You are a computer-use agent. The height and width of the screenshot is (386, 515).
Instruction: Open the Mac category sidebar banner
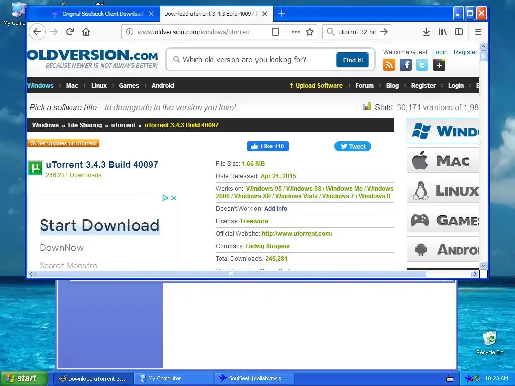tap(443, 160)
